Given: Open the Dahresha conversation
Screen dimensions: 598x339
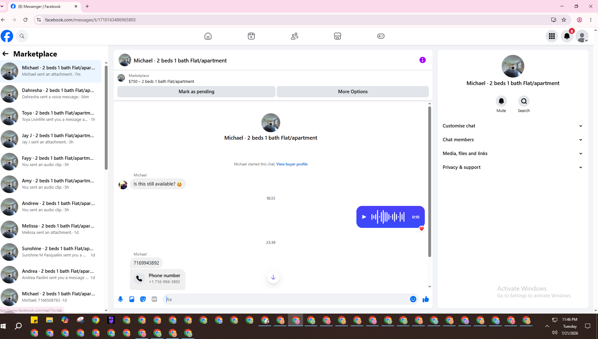Looking at the screenshot, I should click(51, 94).
